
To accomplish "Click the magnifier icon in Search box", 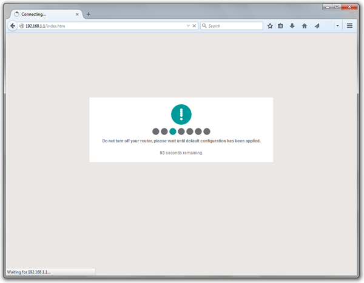I will click(204, 25).
